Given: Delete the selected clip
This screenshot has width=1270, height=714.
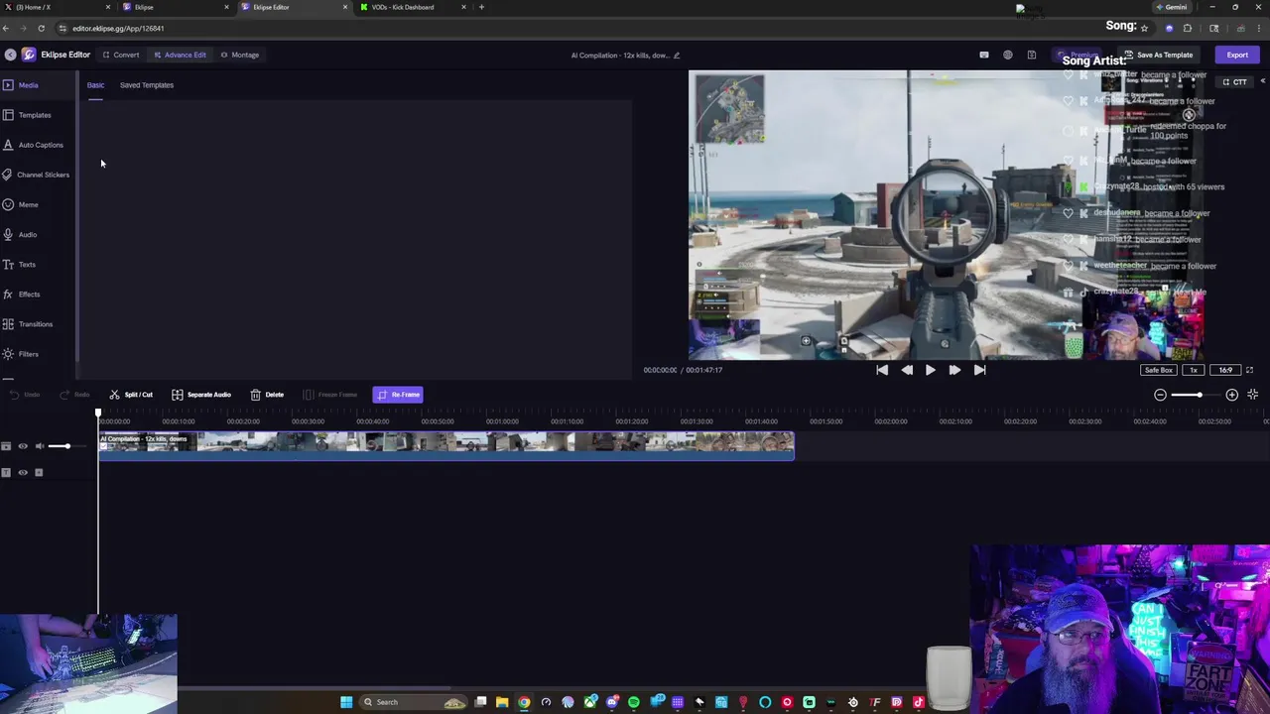Looking at the screenshot, I should click(267, 395).
